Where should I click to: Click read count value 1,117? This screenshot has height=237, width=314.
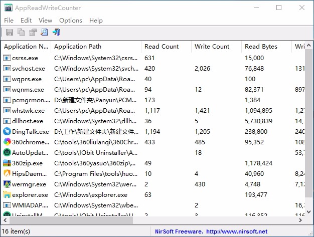[x=152, y=111]
